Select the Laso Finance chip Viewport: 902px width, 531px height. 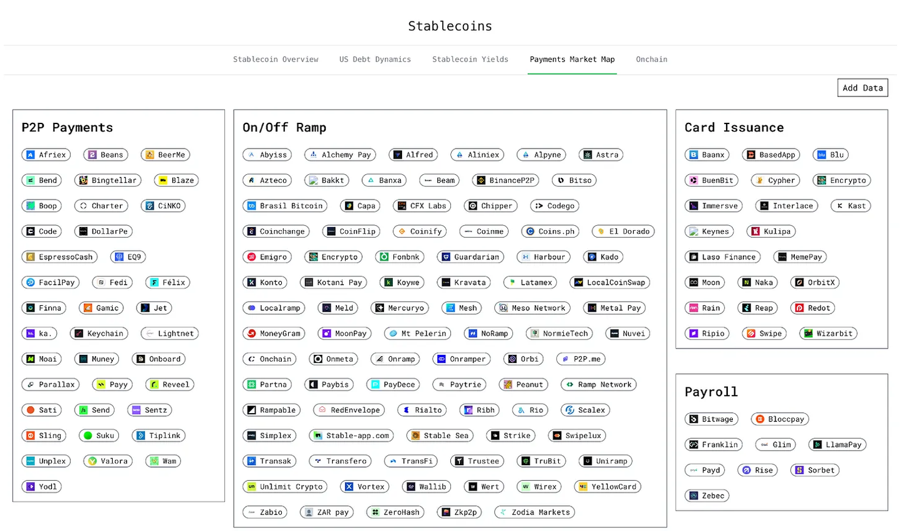point(722,257)
